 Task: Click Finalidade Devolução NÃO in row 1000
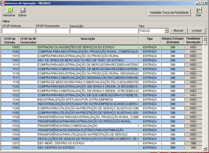coord(193,47)
